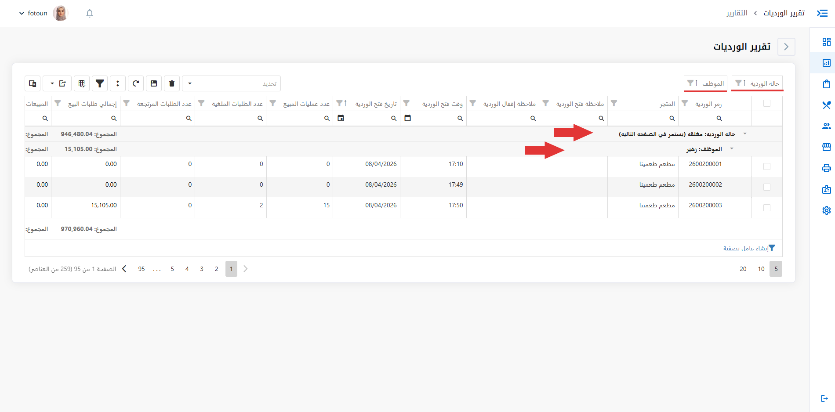Open the people icon in the sidebar
835x412 pixels.
click(x=826, y=126)
